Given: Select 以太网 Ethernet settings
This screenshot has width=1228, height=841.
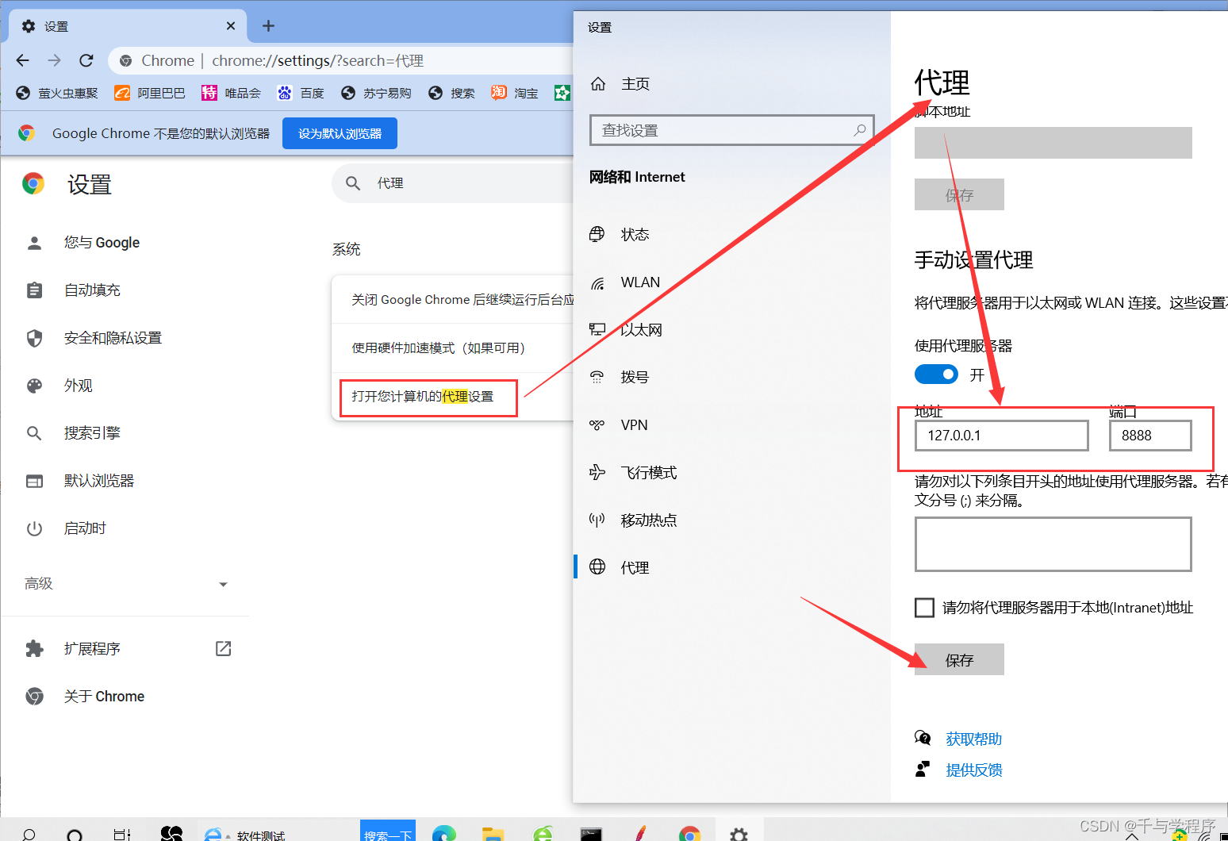Looking at the screenshot, I should pos(640,329).
